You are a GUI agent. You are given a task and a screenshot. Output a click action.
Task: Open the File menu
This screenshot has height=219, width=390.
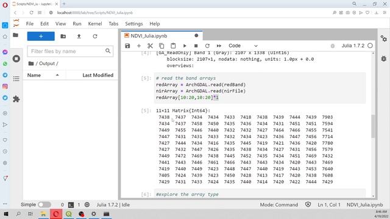tap(30, 24)
